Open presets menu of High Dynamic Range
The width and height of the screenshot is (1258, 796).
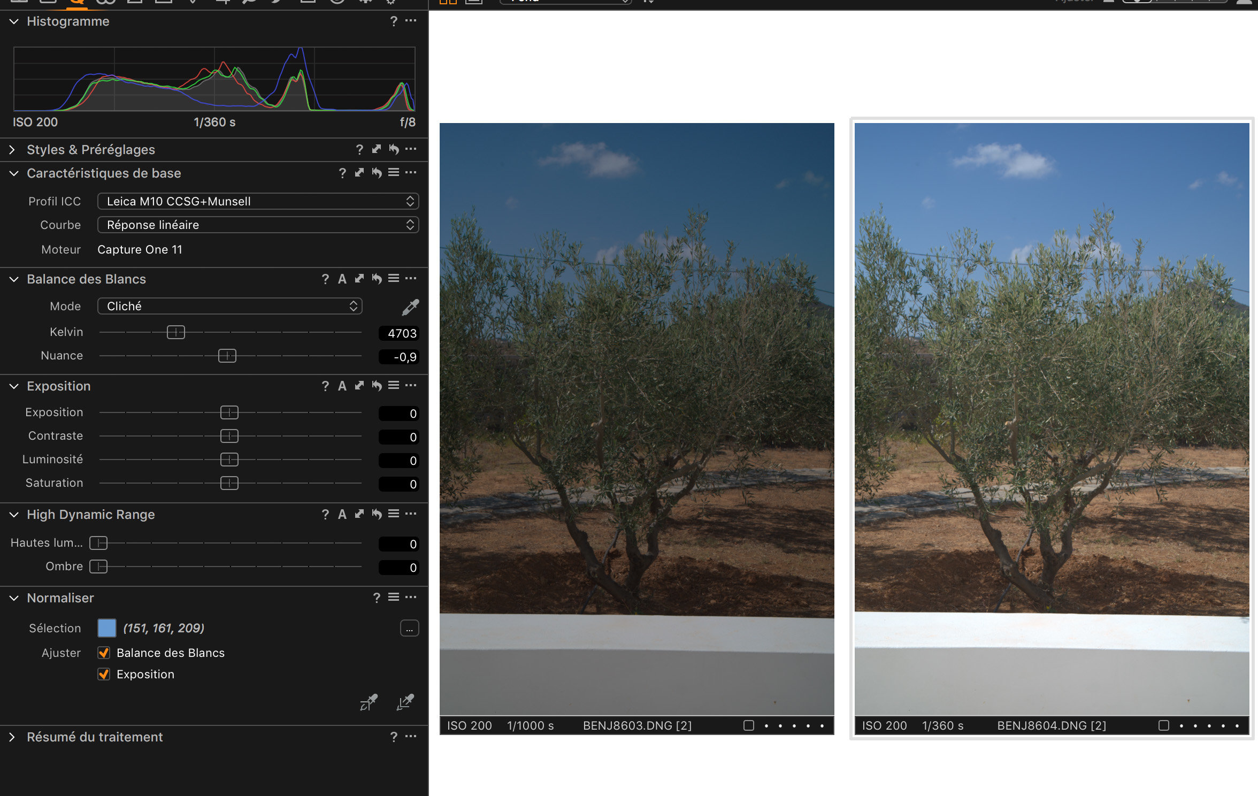click(x=394, y=514)
